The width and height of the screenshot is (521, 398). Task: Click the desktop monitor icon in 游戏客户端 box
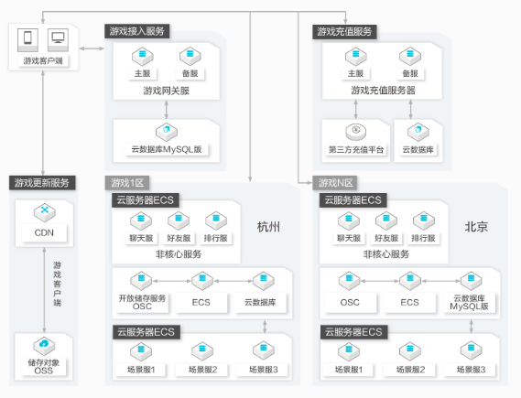(x=58, y=40)
